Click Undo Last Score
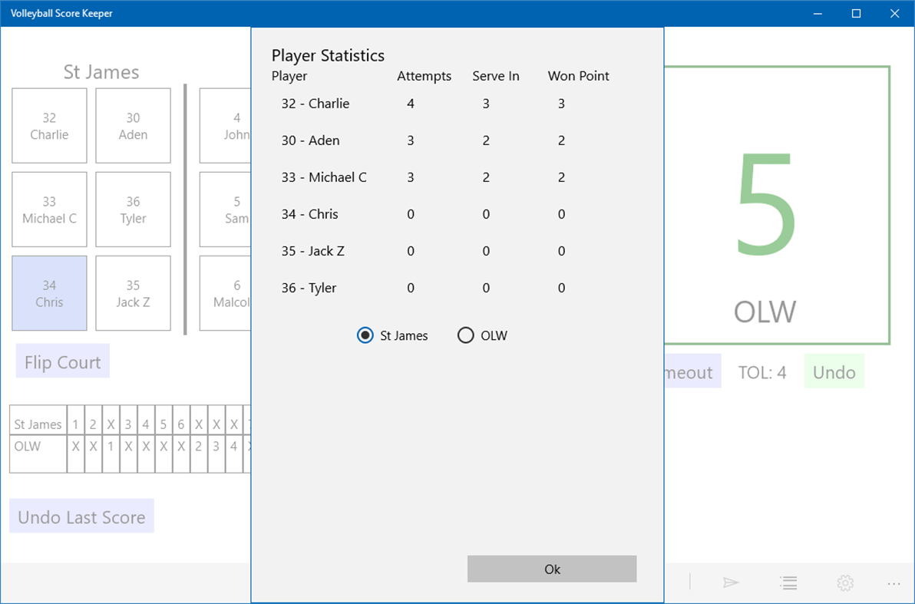The image size is (915, 604). click(81, 516)
